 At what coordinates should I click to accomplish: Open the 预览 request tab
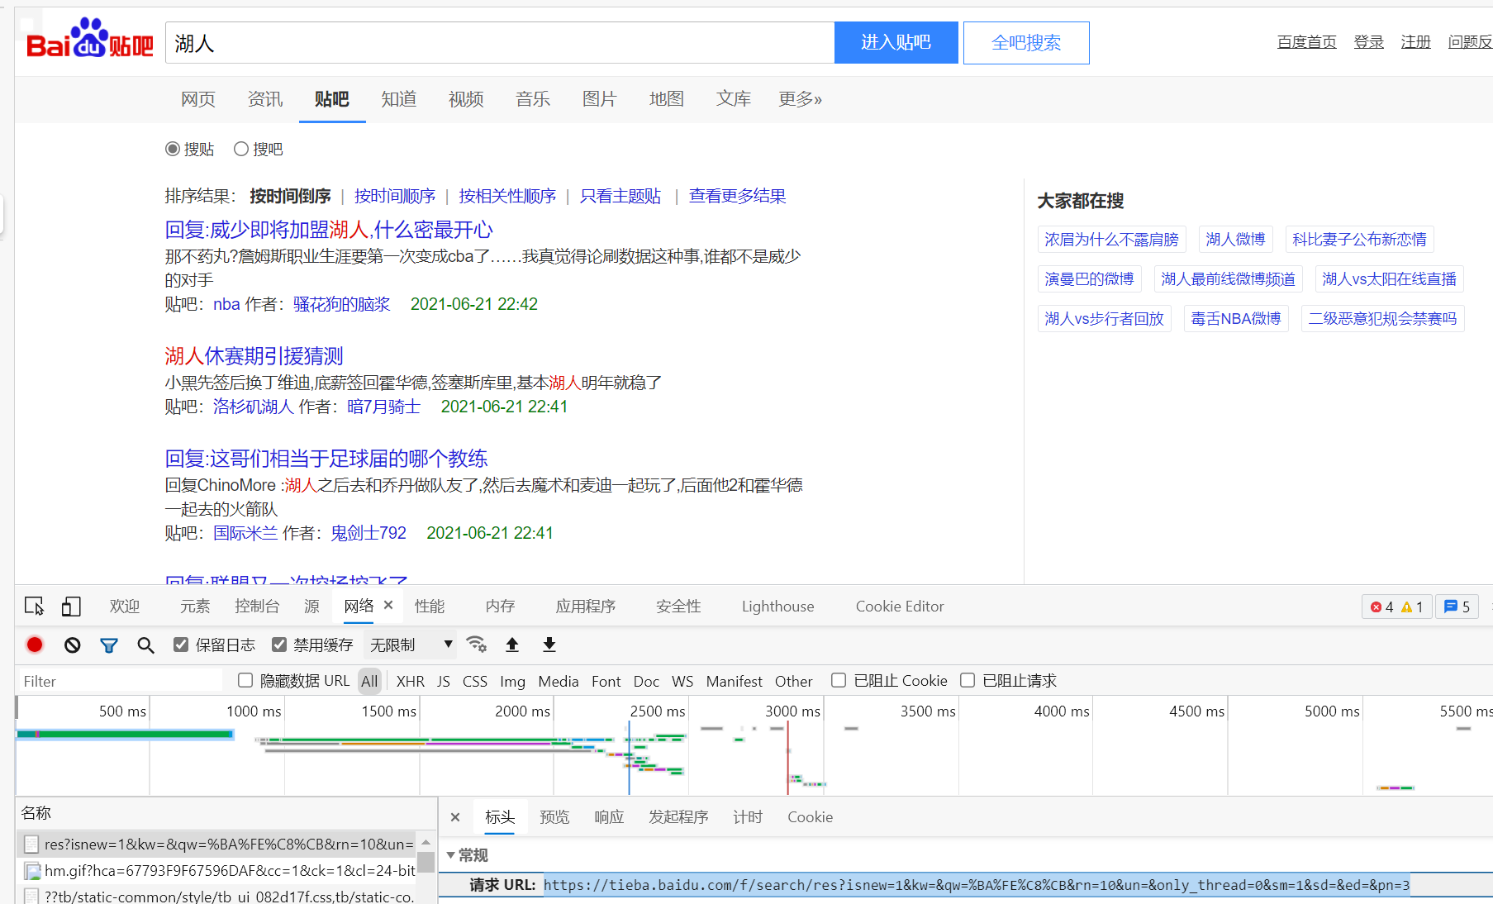[554, 817]
